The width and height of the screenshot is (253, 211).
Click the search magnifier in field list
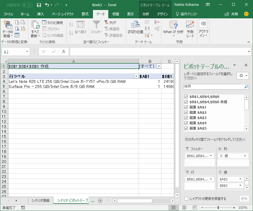(246, 87)
